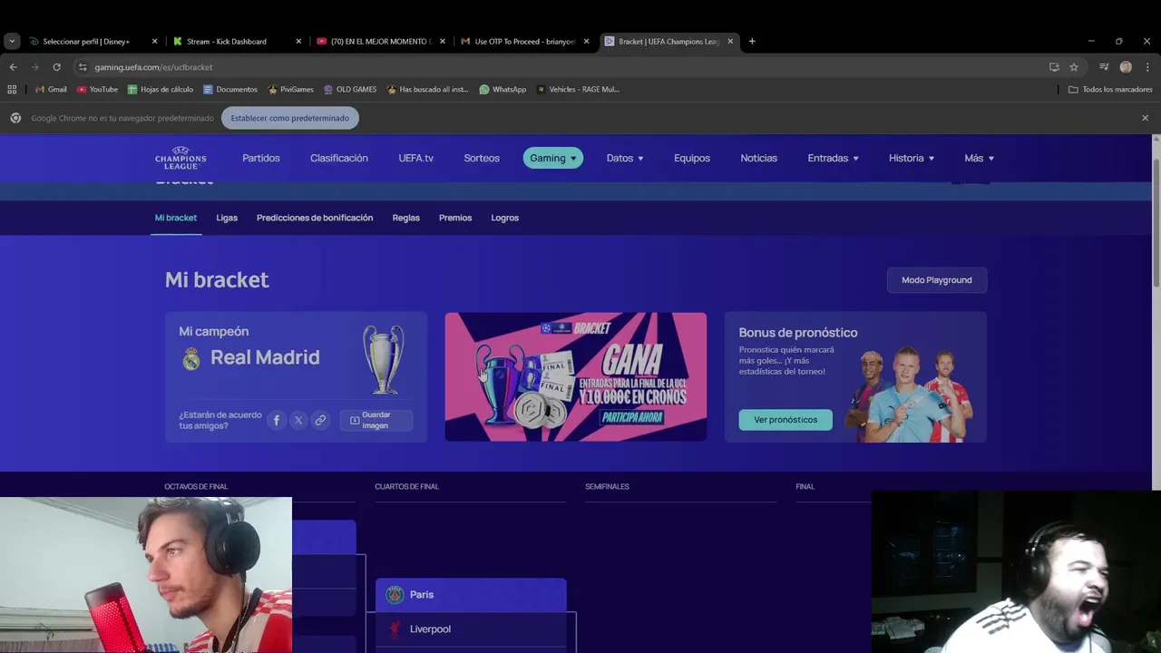The width and height of the screenshot is (1161, 653).
Task: Open Documentos bookmark
Action: point(230,89)
